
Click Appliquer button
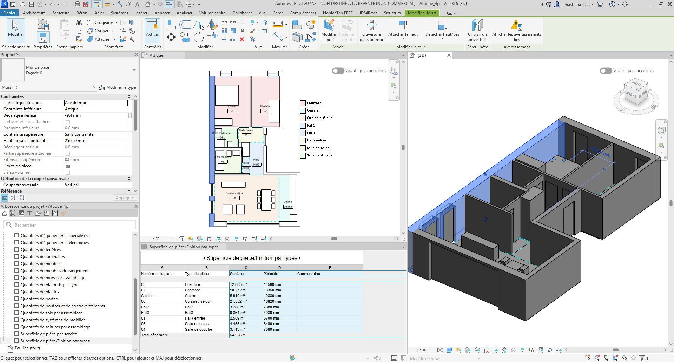click(125, 198)
